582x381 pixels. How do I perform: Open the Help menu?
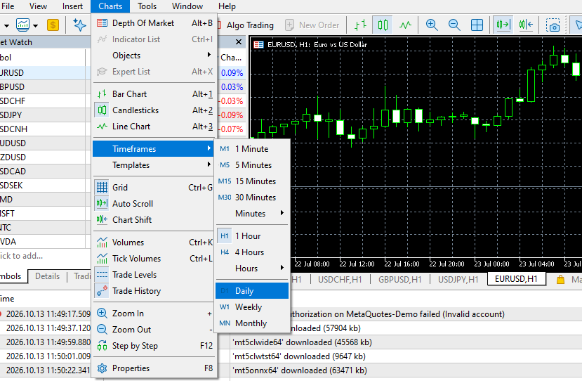point(227,6)
